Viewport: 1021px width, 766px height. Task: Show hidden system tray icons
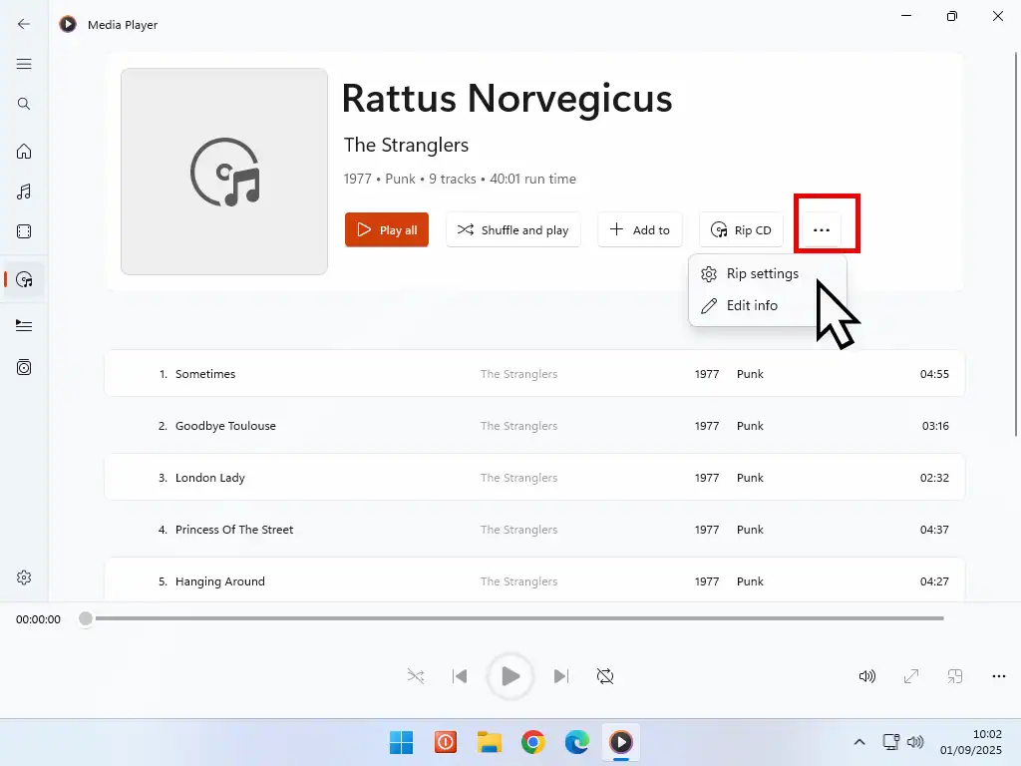[x=859, y=742]
